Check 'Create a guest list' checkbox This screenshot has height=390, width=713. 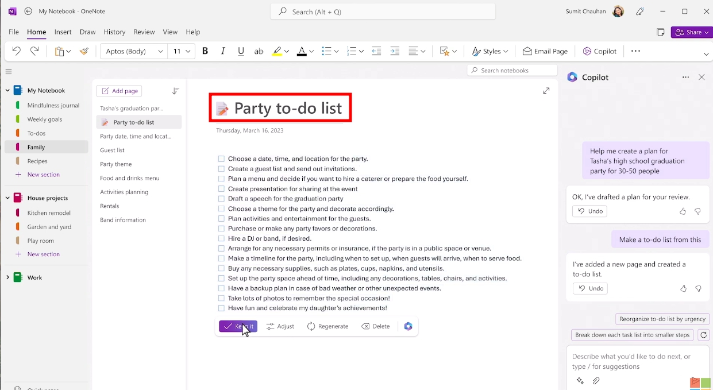(221, 169)
